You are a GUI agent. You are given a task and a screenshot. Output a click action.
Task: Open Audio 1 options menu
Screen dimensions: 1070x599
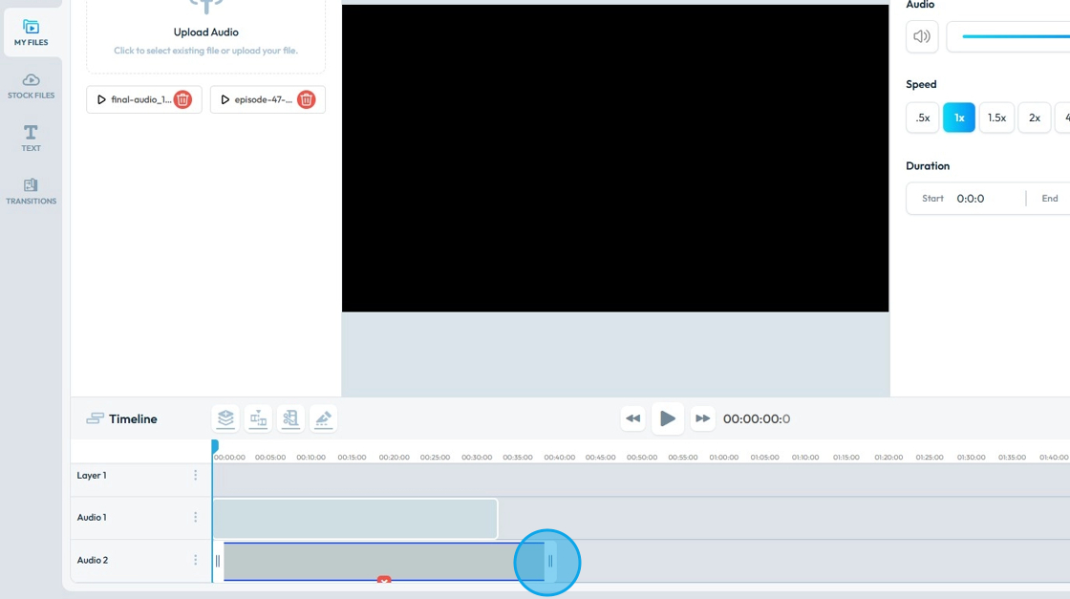[195, 518]
